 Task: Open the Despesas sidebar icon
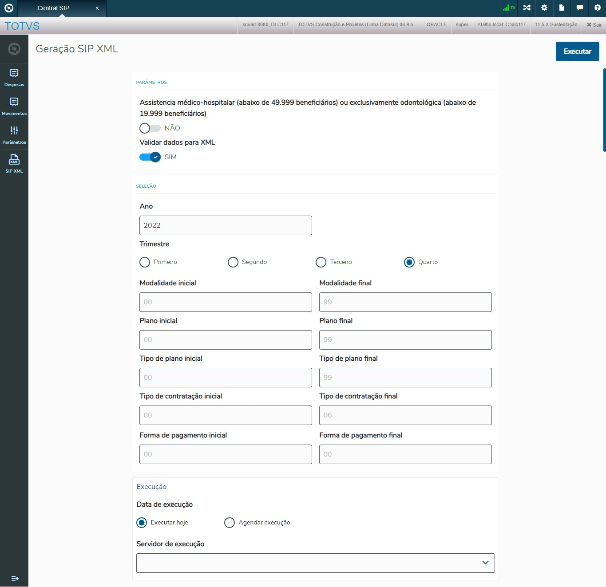coord(14,78)
